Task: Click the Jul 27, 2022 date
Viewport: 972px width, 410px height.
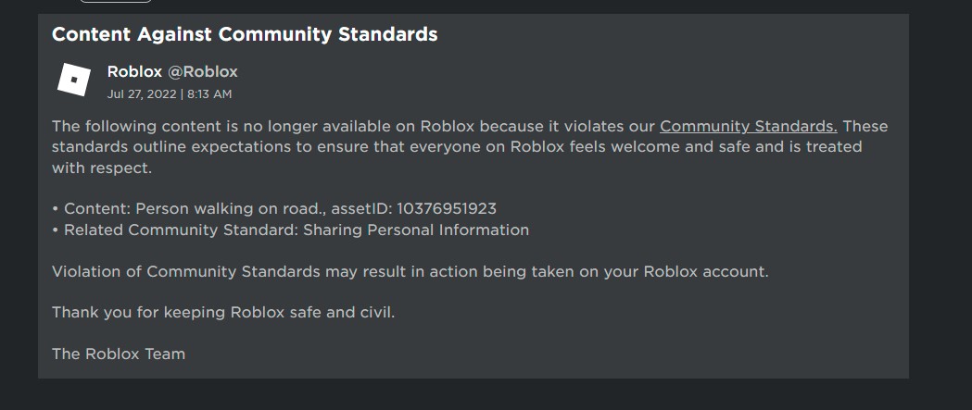Action: click(x=142, y=94)
